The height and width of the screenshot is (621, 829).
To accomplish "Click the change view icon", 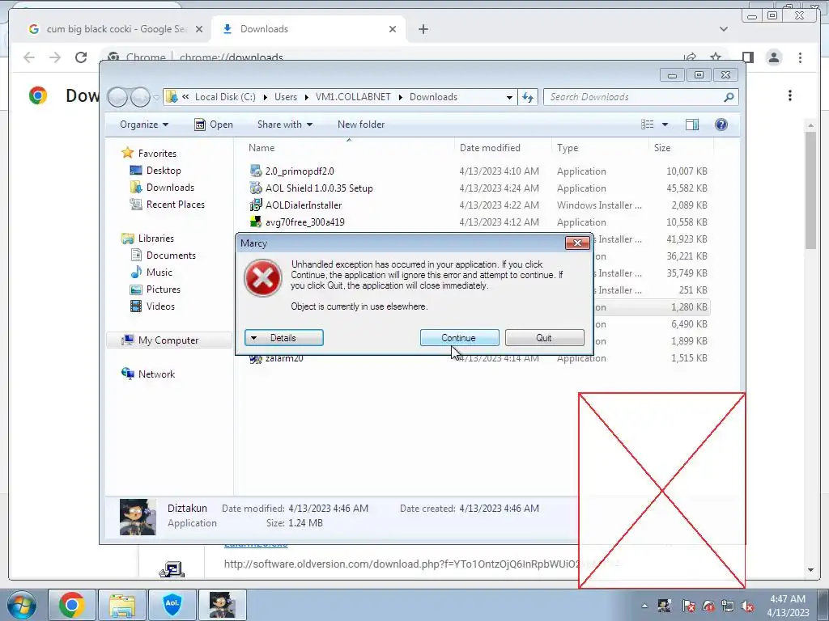I will point(647,125).
